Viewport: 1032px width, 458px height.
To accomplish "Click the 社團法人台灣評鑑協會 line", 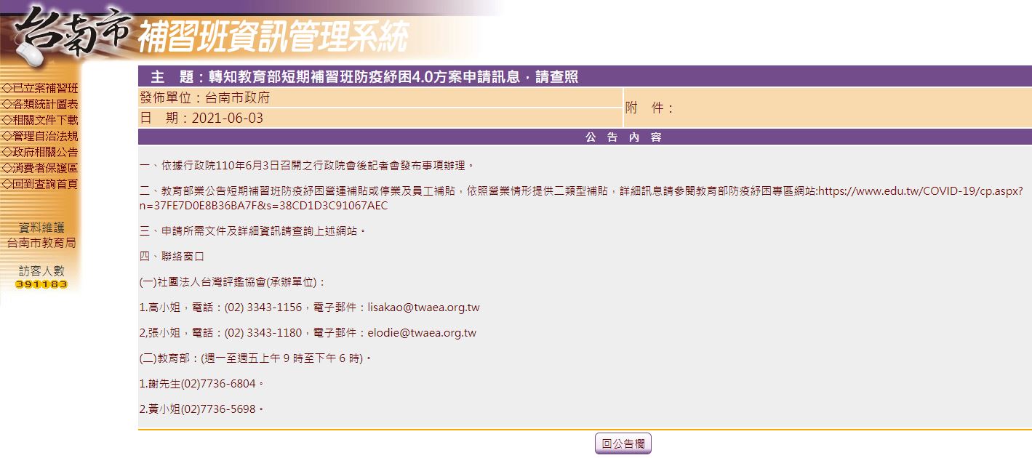I will 233,282.
